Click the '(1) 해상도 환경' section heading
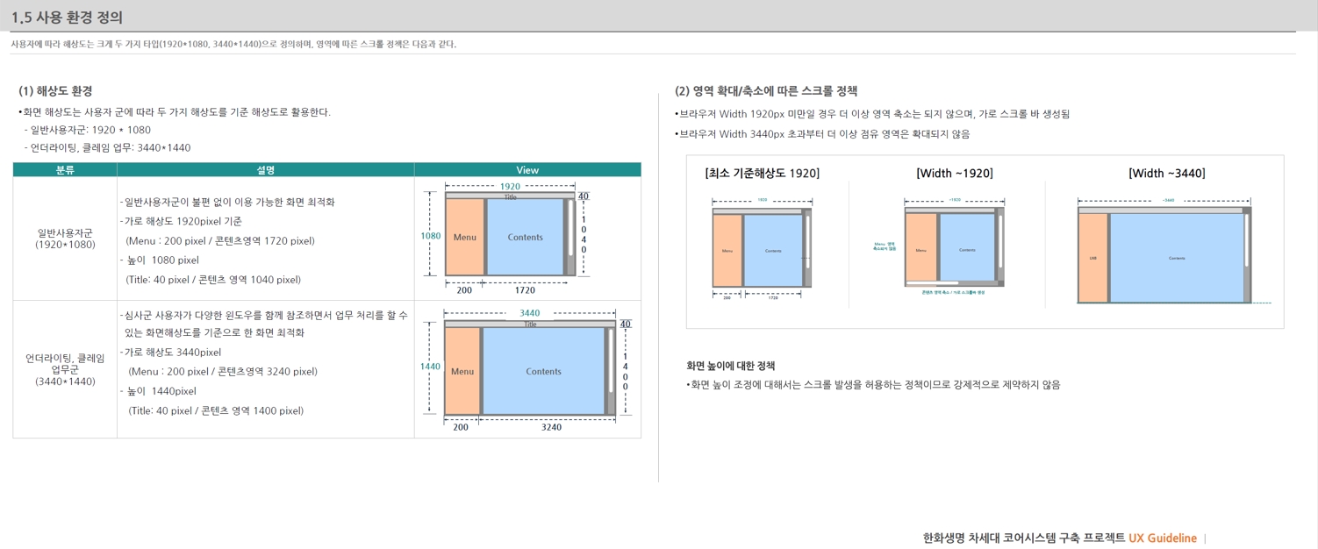1318x549 pixels. click(x=55, y=91)
